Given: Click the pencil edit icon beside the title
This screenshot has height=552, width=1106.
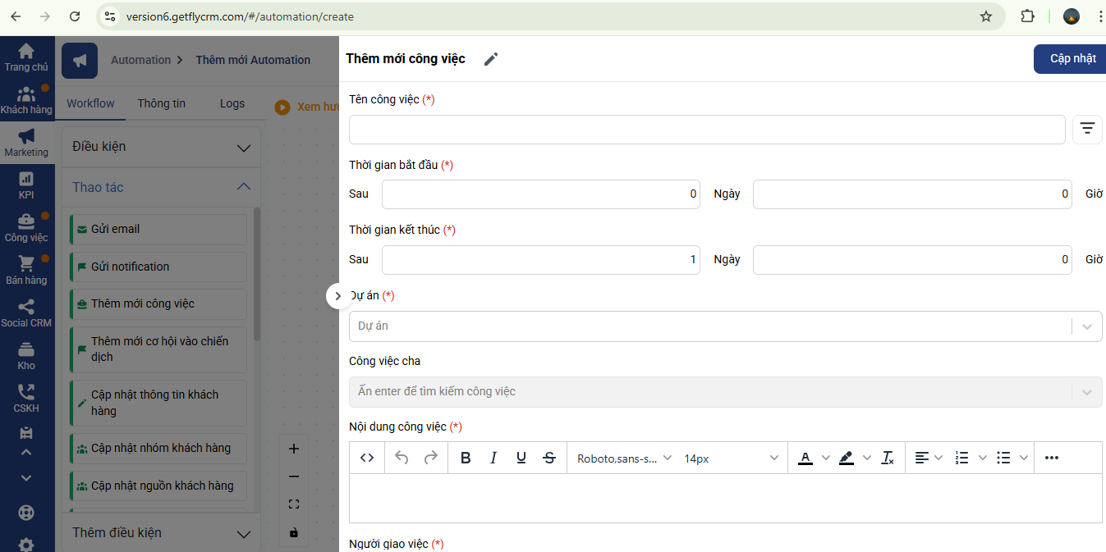Looking at the screenshot, I should 491,59.
